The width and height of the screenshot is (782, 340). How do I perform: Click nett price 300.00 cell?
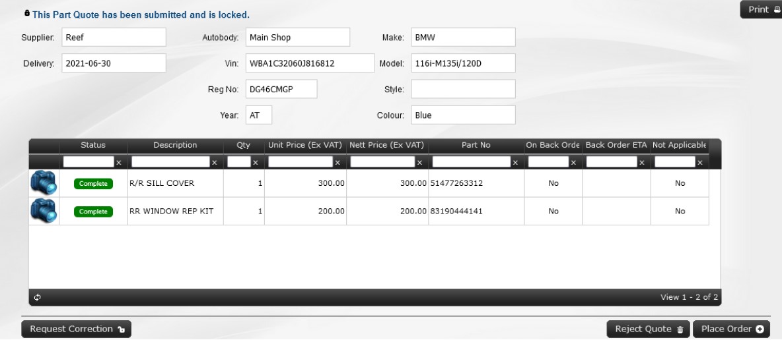click(388, 183)
